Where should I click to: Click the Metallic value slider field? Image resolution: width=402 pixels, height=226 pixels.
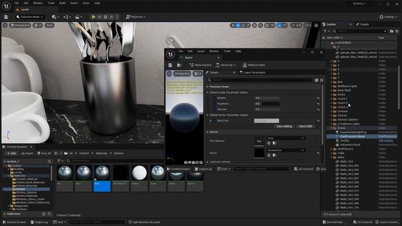click(267, 98)
